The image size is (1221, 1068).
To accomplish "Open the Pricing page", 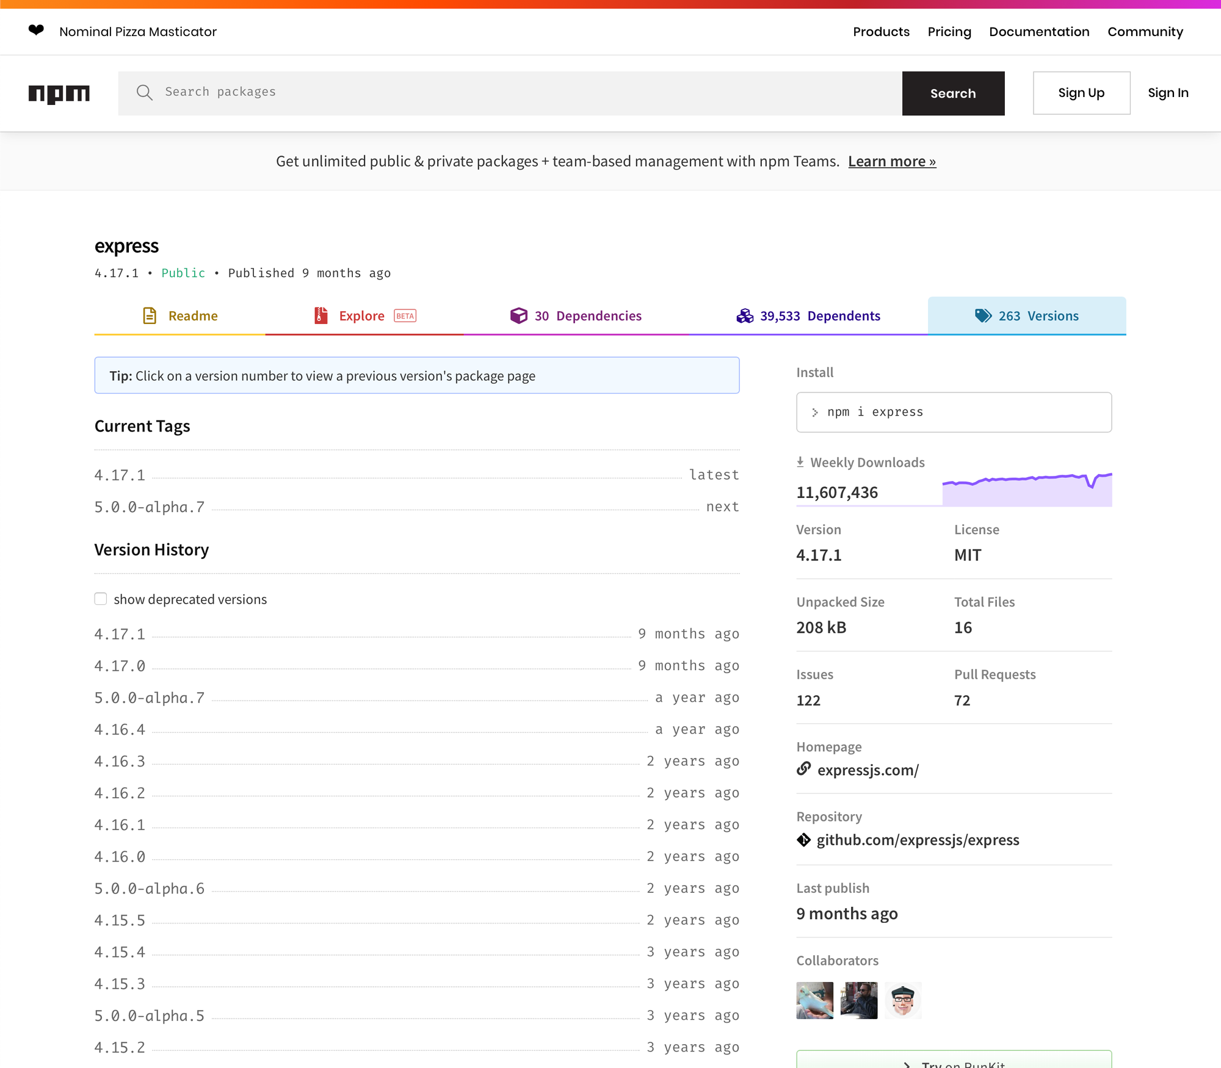I will coord(949,32).
